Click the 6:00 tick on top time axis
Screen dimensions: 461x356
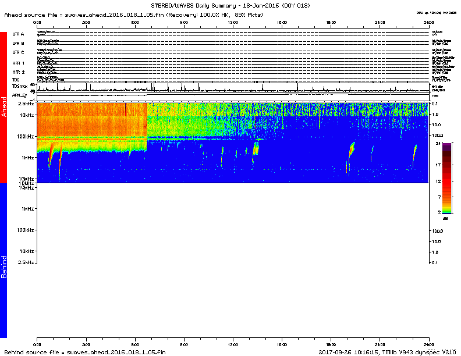click(x=135, y=22)
